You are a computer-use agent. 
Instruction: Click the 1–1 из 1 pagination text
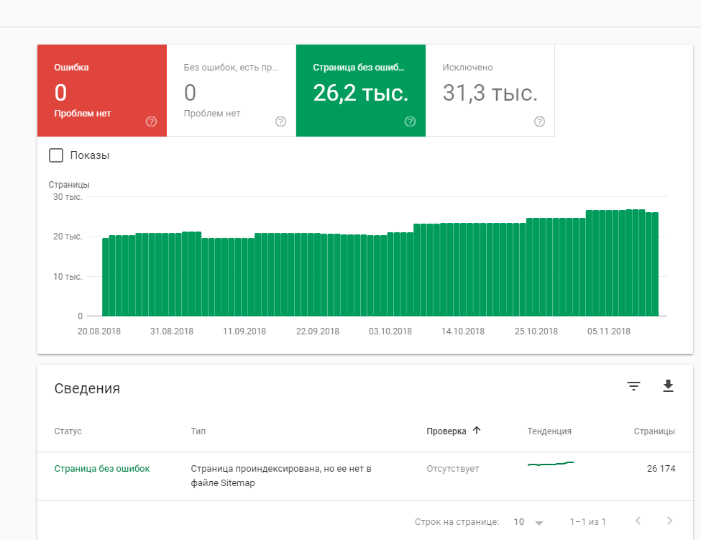[587, 522]
